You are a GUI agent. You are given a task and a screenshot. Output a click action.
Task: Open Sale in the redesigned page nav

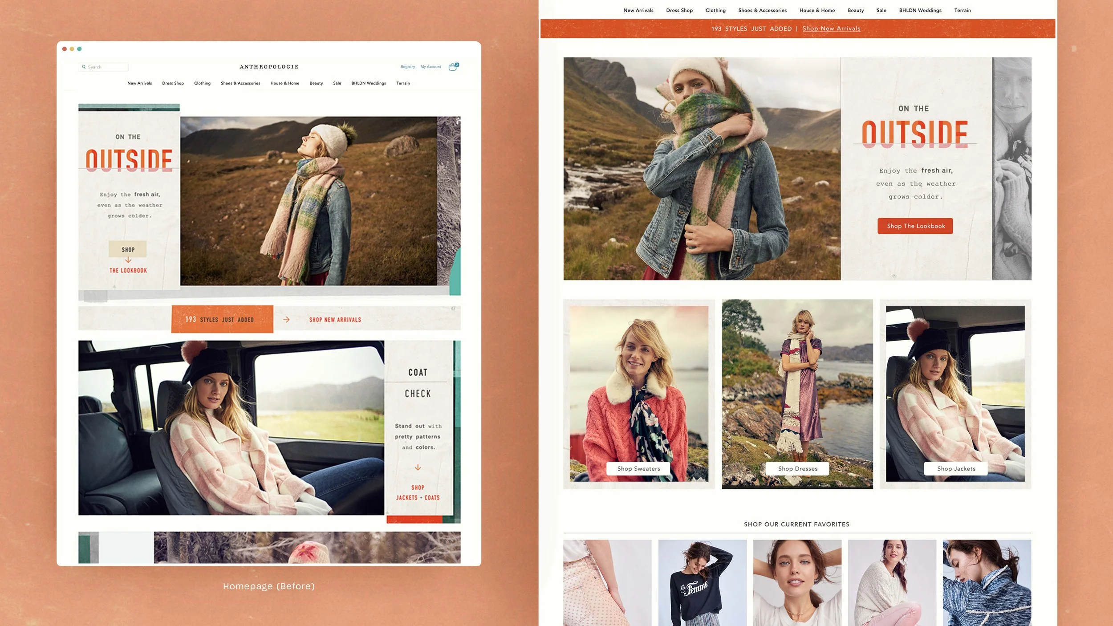coord(881,10)
